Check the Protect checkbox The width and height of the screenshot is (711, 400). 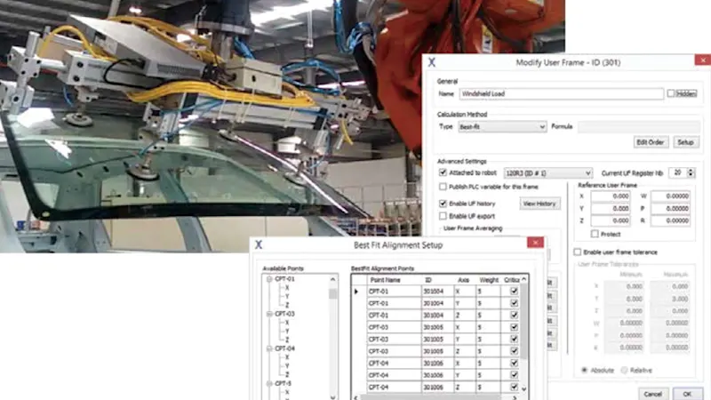pos(595,234)
